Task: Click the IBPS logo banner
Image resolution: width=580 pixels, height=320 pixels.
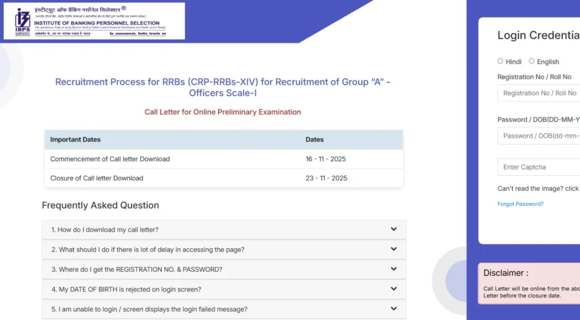Action: coord(95,21)
